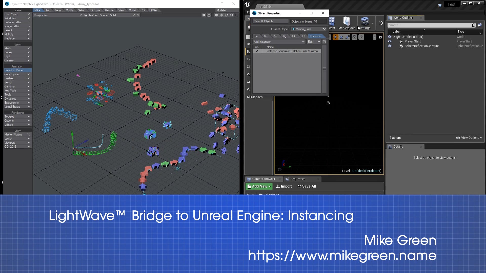Open the Perspective view type dropdown
The height and width of the screenshot is (273, 486).
tap(58, 15)
